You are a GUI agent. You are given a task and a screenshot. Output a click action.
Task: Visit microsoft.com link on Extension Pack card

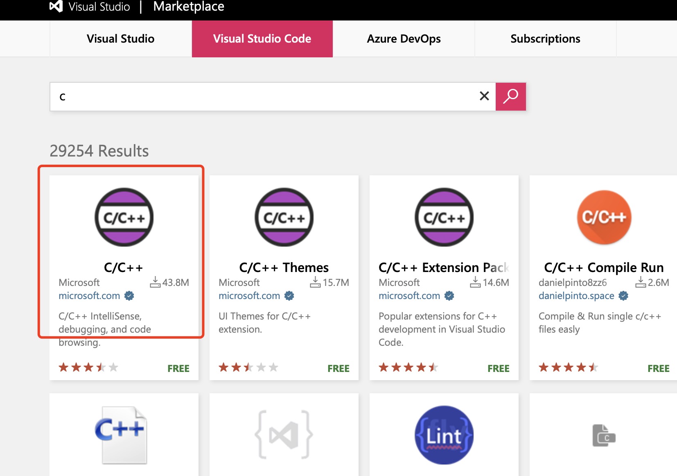click(409, 296)
